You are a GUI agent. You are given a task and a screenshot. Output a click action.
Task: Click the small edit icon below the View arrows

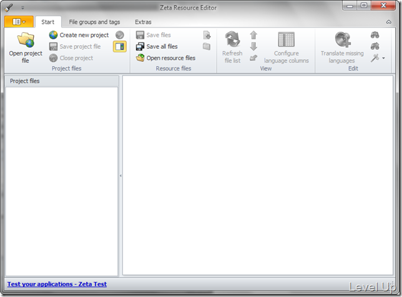click(x=253, y=58)
